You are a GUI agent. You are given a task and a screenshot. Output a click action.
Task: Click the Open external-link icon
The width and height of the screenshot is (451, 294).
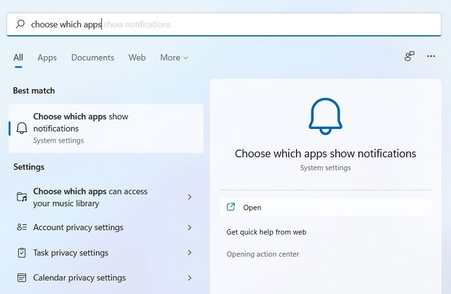[231, 207]
